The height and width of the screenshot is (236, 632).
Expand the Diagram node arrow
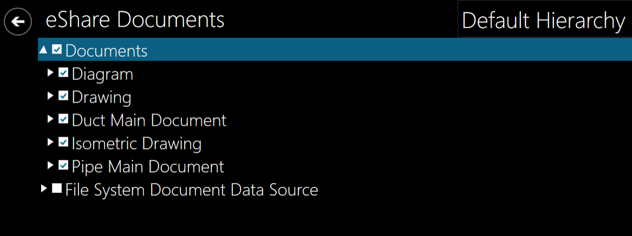point(50,73)
